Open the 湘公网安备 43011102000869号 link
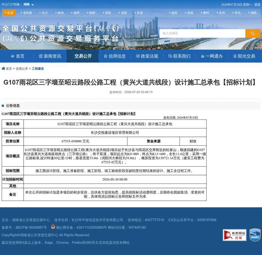 click(81, 227)
